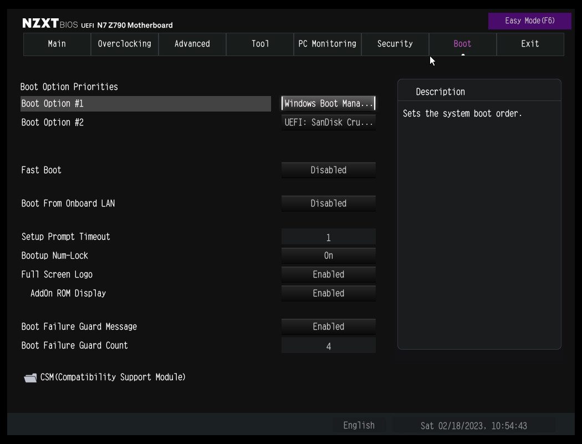
Task: Open Full Screen Logo setting dropdown
Action: [x=329, y=275]
